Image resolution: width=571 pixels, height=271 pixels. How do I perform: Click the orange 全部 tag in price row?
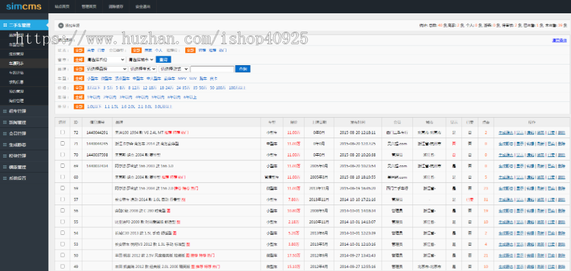point(79,88)
